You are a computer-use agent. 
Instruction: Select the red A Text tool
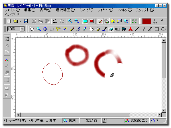click(131, 29)
